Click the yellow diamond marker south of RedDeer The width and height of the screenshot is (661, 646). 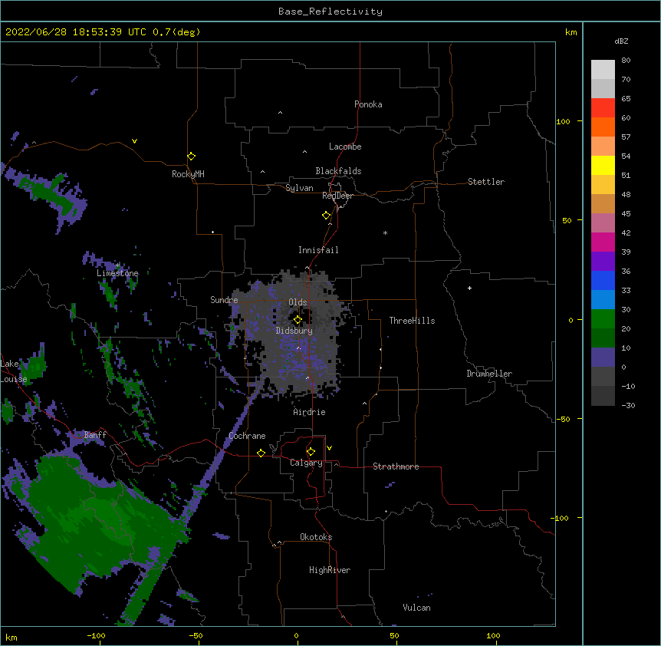[x=327, y=216]
